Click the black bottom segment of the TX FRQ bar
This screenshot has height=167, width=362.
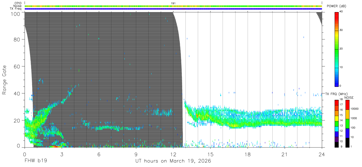[x=337, y=144]
